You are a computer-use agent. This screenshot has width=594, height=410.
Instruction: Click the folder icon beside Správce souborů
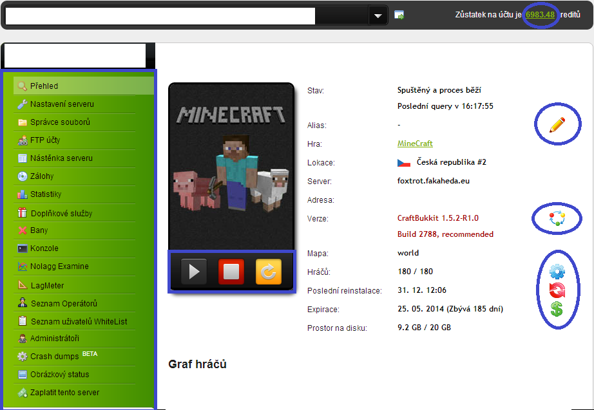click(23, 122)
